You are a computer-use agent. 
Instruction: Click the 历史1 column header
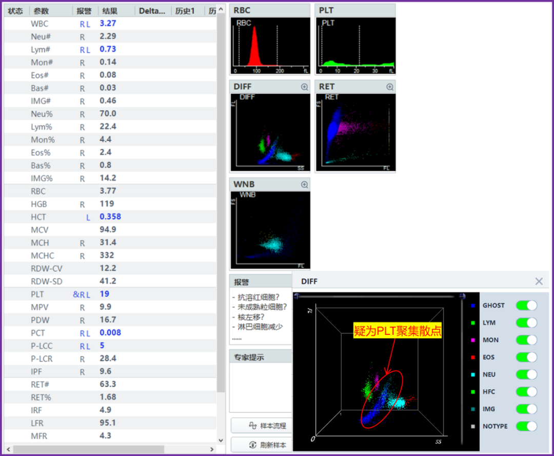187,11
